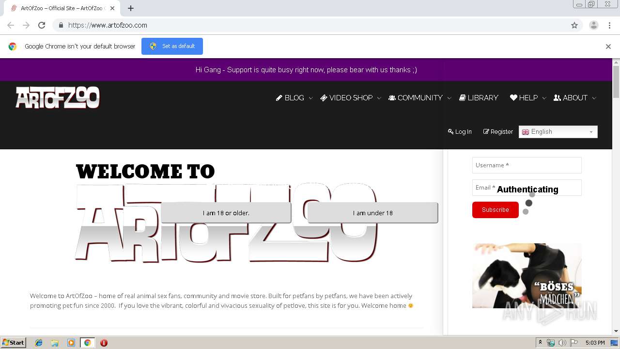Image resolution: width=620 pixels, height=349 pixels.
Task: Focus the Username input field
Action: pyautogui.click(x=527, y=165)
